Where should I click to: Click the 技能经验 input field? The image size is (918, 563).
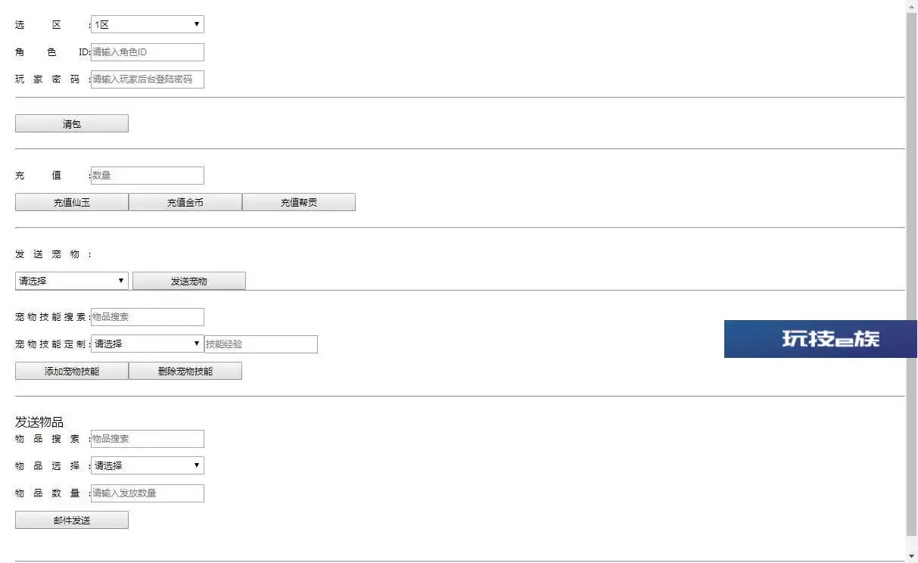261,344
